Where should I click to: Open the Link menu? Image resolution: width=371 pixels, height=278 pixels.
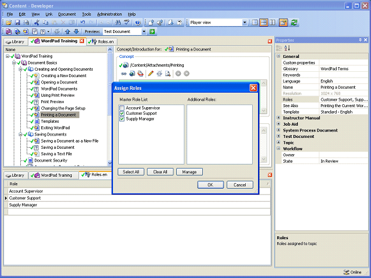coord(49,14)
